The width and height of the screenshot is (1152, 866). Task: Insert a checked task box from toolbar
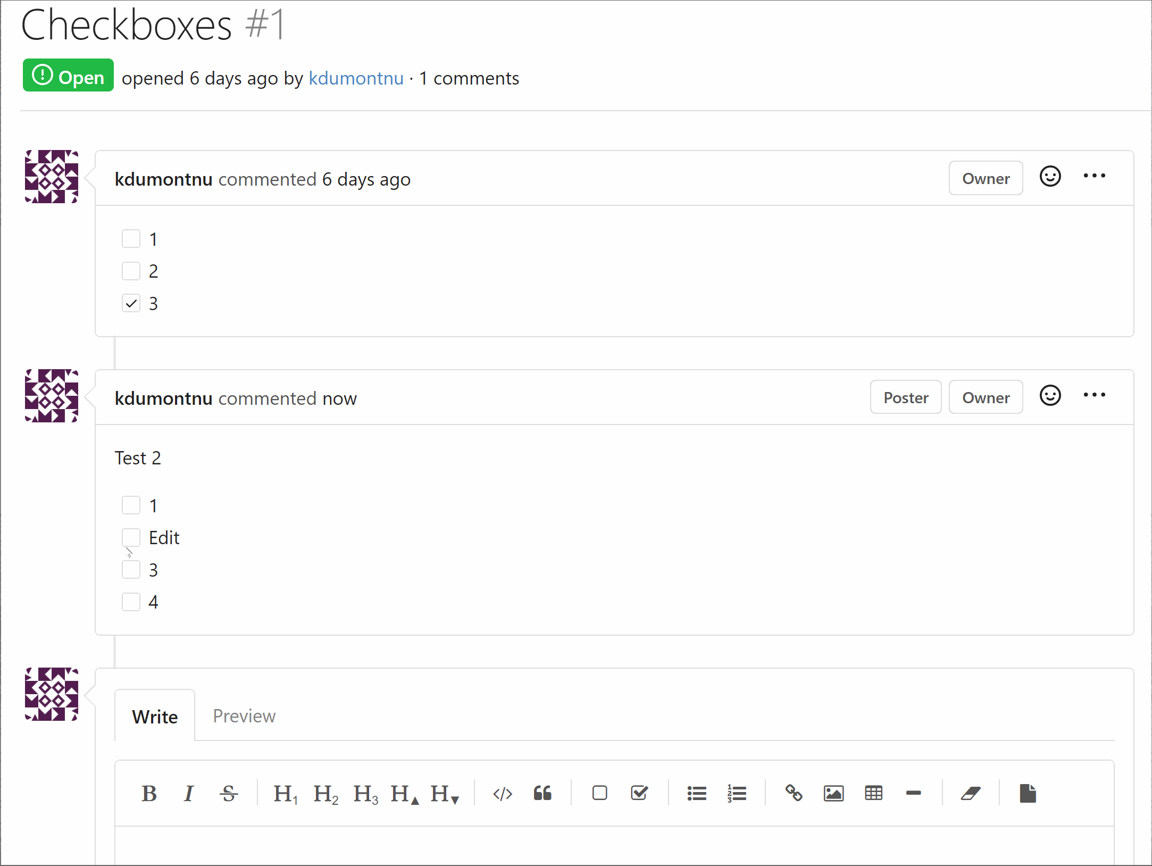pos(639,793)
